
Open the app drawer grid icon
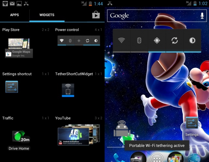(157, 159)
